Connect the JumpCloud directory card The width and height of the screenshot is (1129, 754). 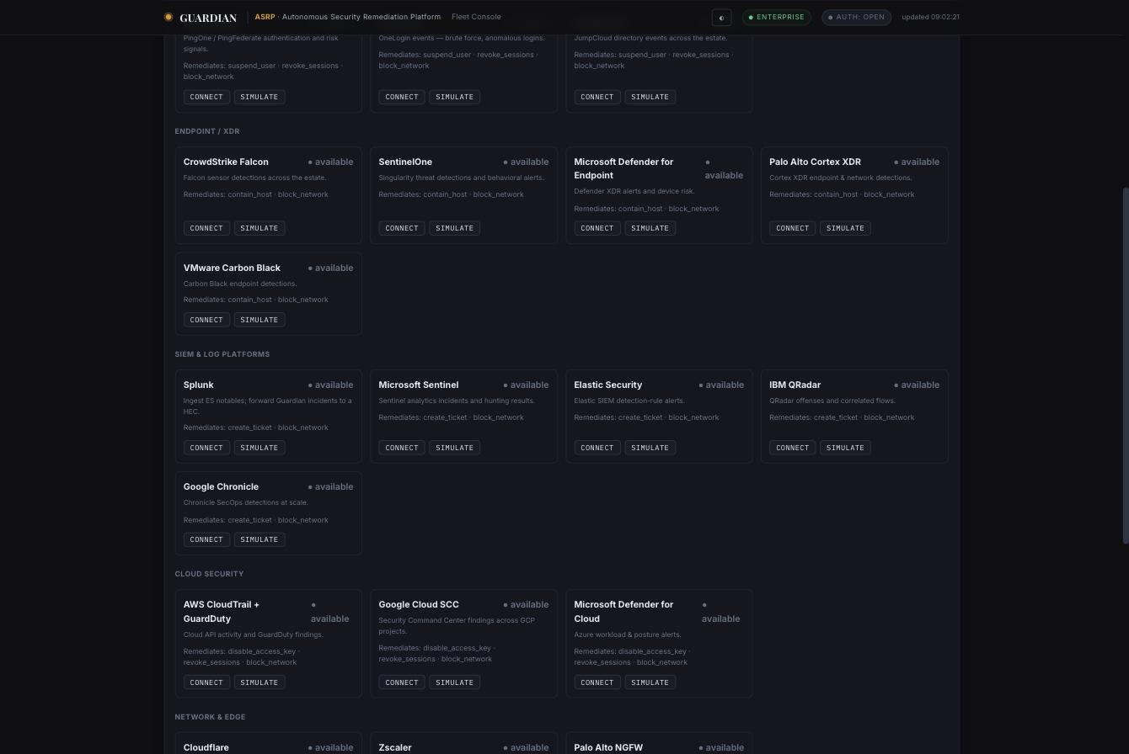[x=597, y=97]
